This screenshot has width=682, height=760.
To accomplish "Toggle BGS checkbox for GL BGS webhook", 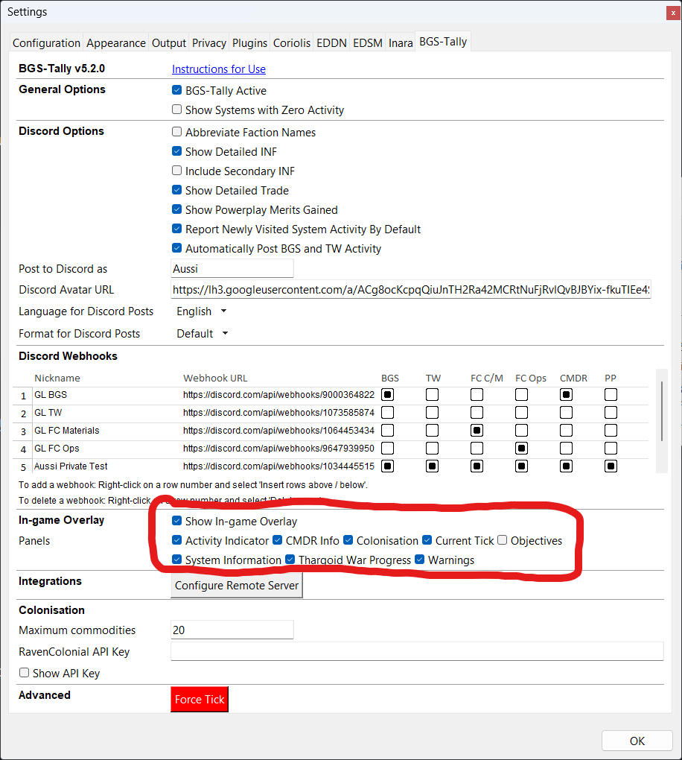I will [387, 395].
